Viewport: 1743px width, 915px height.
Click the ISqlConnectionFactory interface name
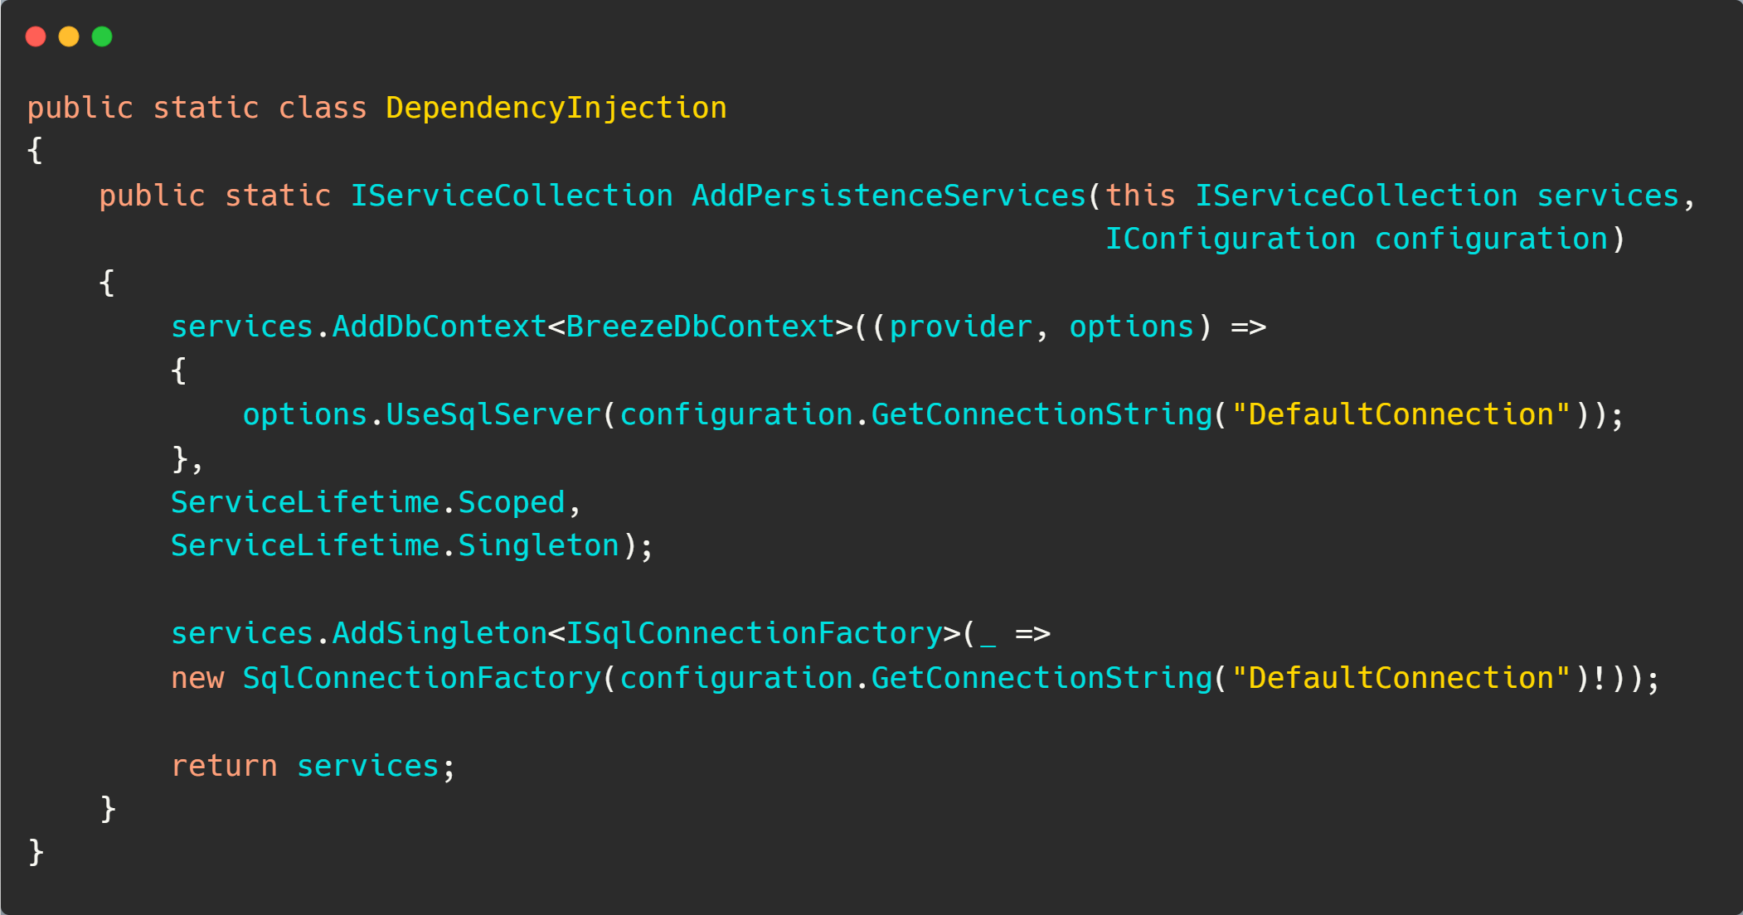click(755, 633)
